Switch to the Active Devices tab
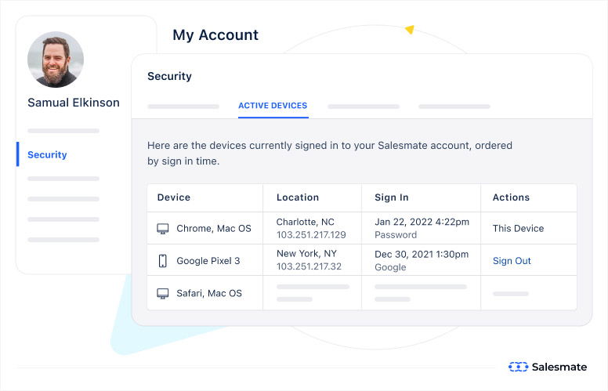Viewport: 608px width, 391px height. [x=273, y=106]
